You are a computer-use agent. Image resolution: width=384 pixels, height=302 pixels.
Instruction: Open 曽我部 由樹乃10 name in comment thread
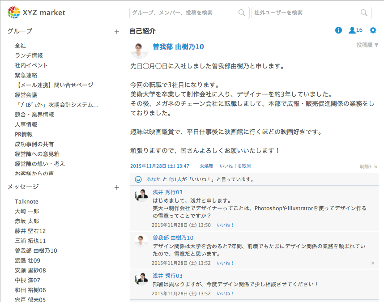(173, 238)
